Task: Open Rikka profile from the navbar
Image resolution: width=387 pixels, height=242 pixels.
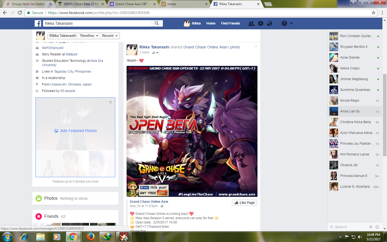Action: click(x=192, y=23)
